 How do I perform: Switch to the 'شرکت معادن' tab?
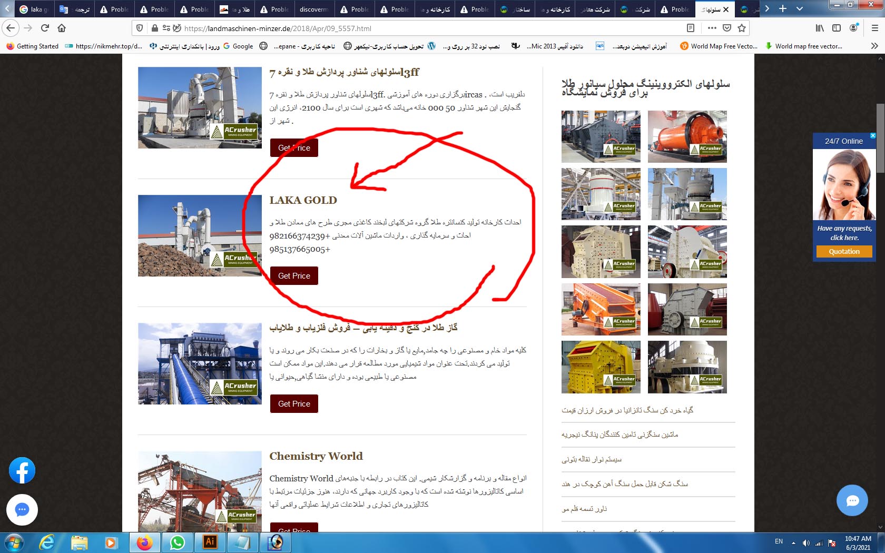coord(596,9)
